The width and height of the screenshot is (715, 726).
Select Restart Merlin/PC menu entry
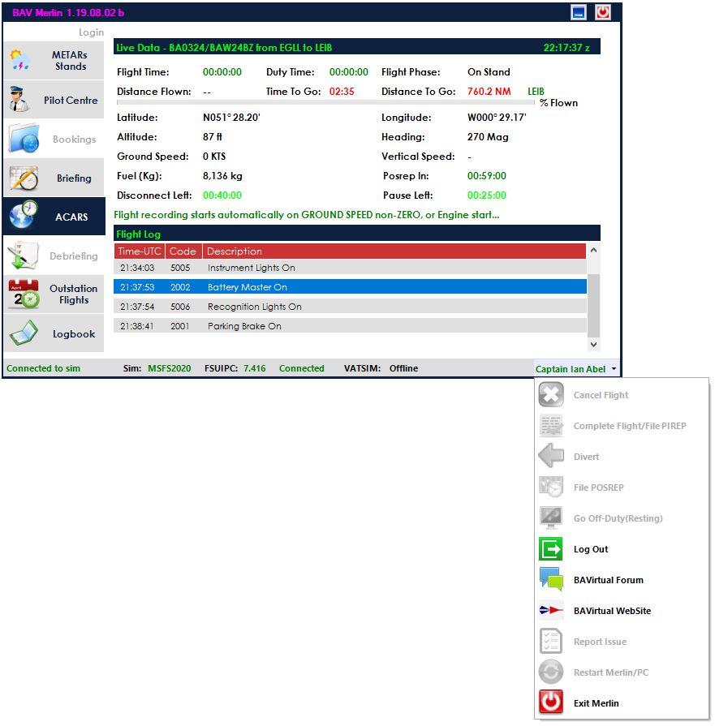click(x=622, y=672)
